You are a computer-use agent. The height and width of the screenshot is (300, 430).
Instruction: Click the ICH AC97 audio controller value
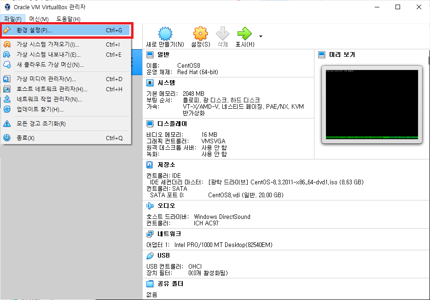(206, 223)
